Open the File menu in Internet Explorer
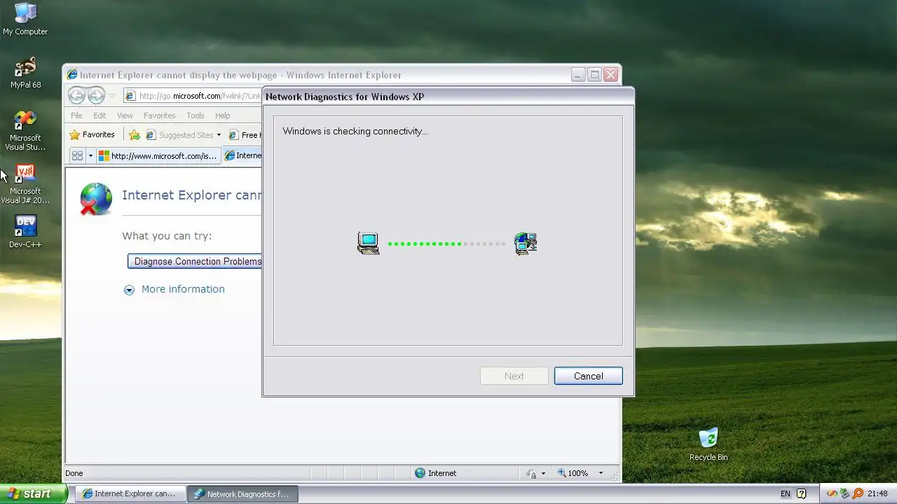Image resolution: width=897 pixels, height=504 pixels. point(76,115)
